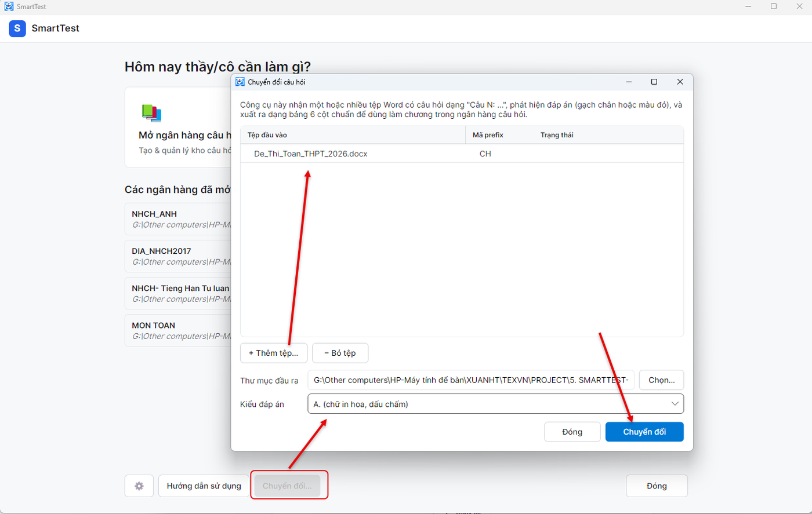This screenshot has height=514, width=812.
Task: Maximize the Chuyển đổi câu hỏi dialog
Action: [x=654, y=82]
